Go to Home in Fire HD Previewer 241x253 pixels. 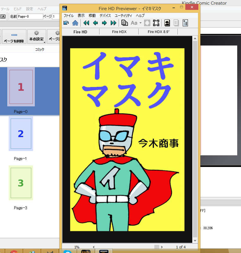click(75, 23)
